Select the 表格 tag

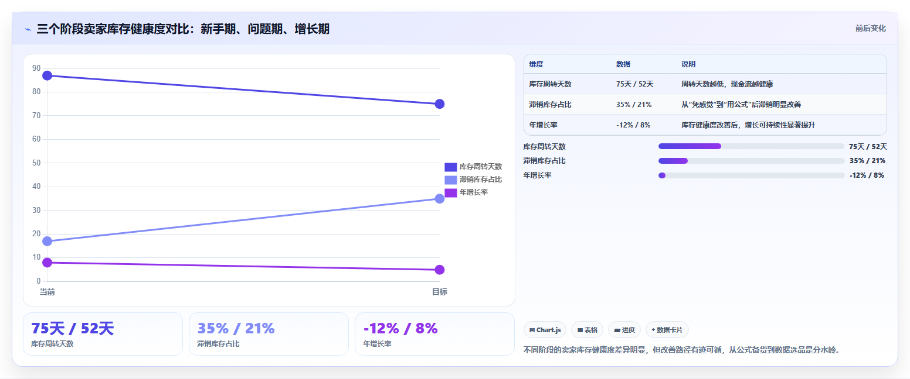(x=587, y=330)
